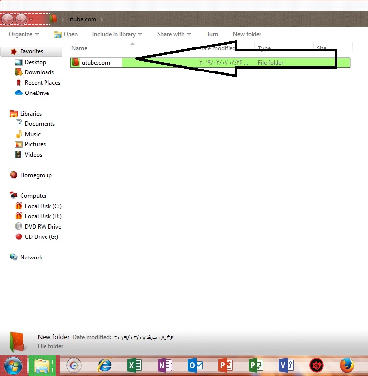368x376 pixels.
Task: Click the Forward navigation button
Action: (x=22, y=19)
